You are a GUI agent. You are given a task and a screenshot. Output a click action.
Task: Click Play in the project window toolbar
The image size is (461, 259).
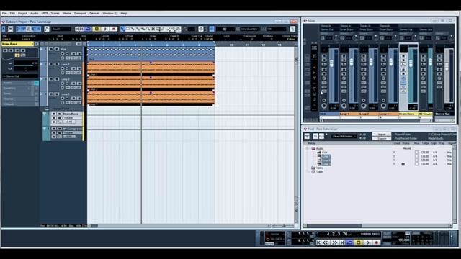tap(105, 29)
